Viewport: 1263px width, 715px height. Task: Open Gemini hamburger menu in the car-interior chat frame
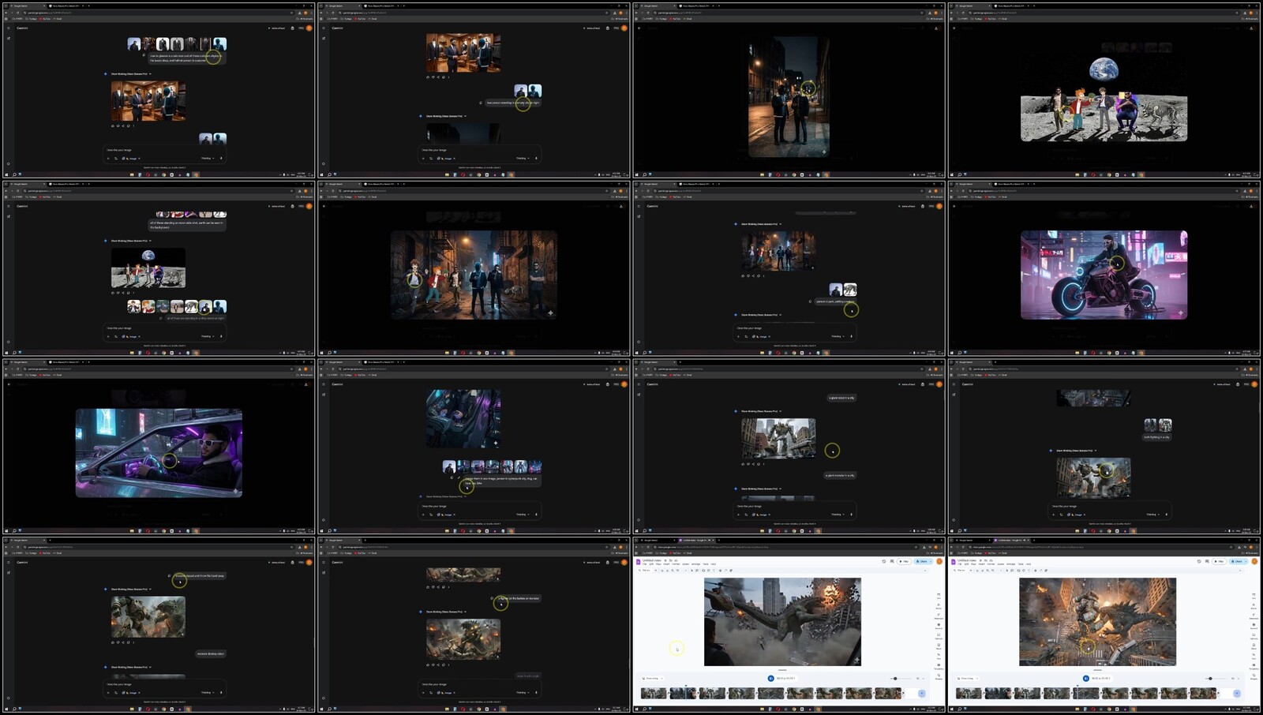(x=323, y=384)
